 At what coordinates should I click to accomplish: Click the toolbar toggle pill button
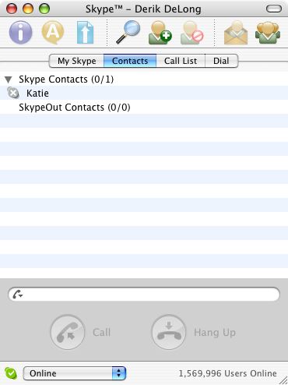tap(274, 9)
